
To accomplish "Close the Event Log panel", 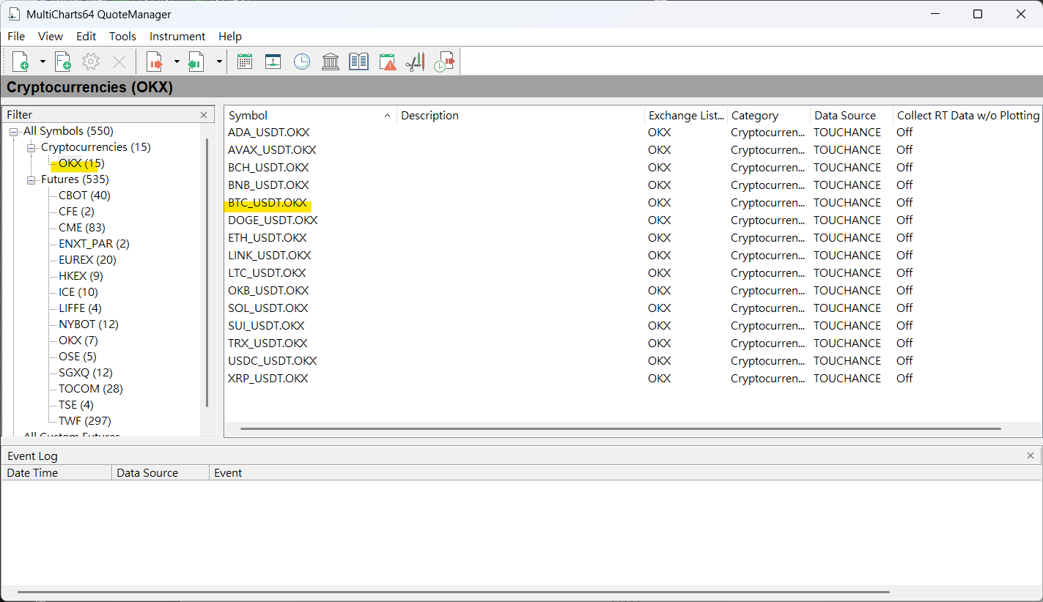I will point(1031,456).
